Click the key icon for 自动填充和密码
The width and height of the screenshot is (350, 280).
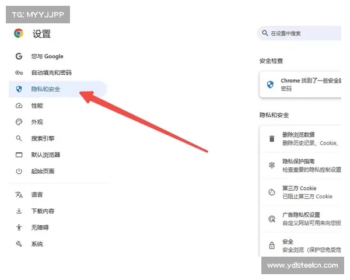coord(19,73)
